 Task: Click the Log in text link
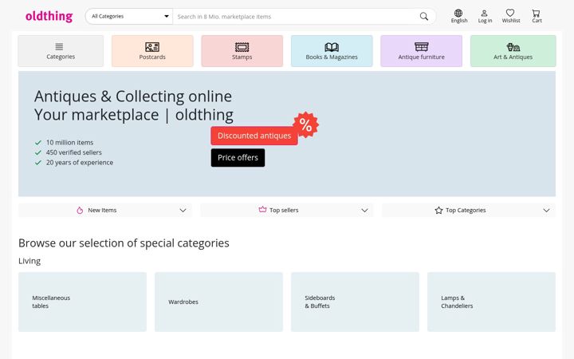click(x=485, y=21)
